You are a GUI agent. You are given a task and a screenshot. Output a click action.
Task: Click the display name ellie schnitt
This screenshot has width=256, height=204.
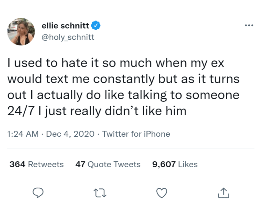coord(65,25)
